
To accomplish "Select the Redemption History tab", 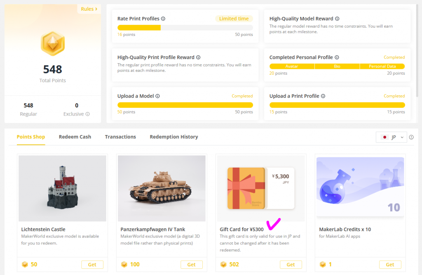I will pyautogui.click(x=174, y=137).
